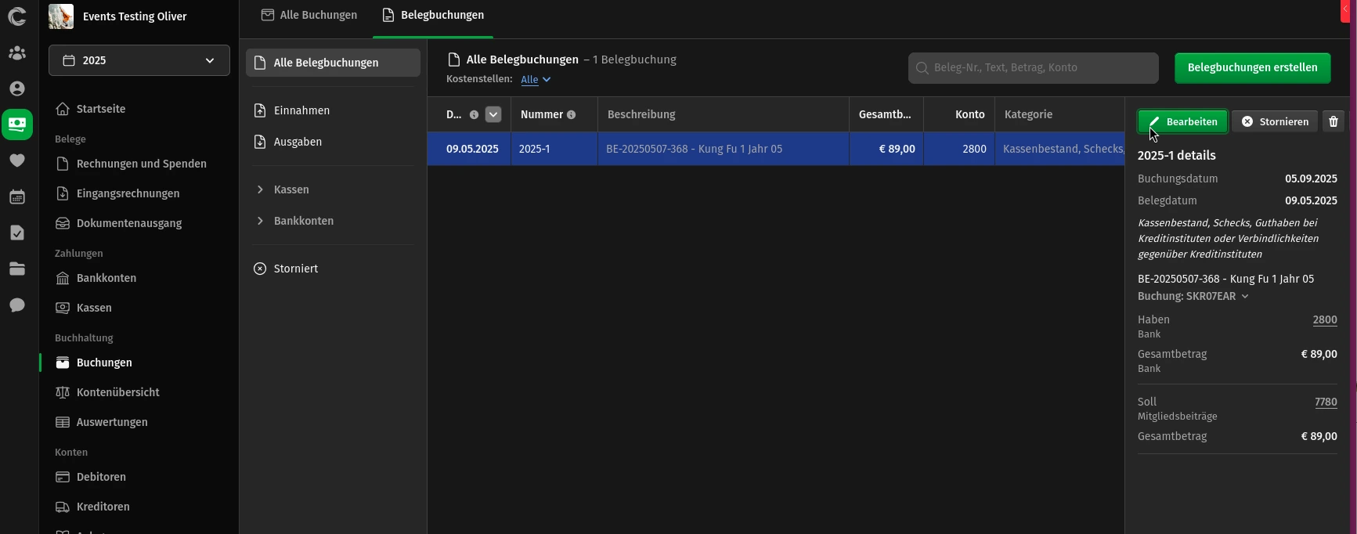The width and height of the screenshot is (1357, 534).
Task: Open the 2025 year dropdown
Action: [x=139, y=60]
